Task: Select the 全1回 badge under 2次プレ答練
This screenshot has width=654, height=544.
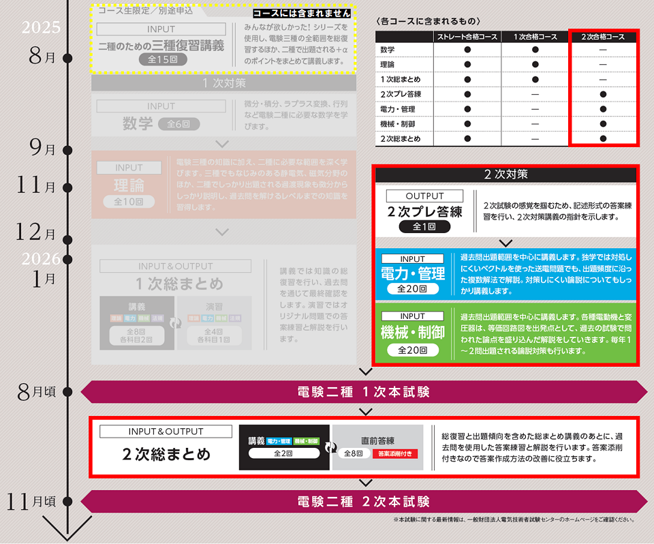Action: coord(425,226)
